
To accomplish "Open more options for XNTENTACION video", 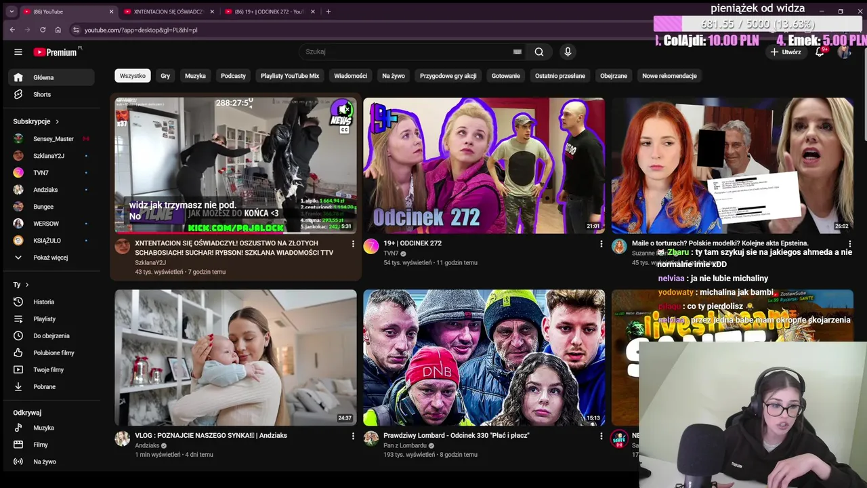I will pyautogui.click(x=352, y=243).
